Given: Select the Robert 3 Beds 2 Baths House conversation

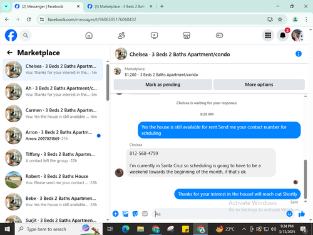Looking at the screenshot, I should 53,180.
